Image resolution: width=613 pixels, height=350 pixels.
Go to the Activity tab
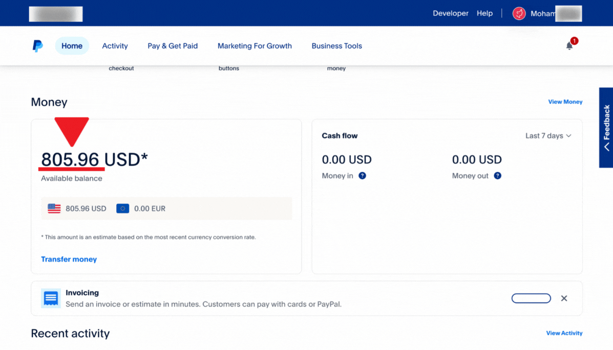pyautogui.click(x=115, y=46)
